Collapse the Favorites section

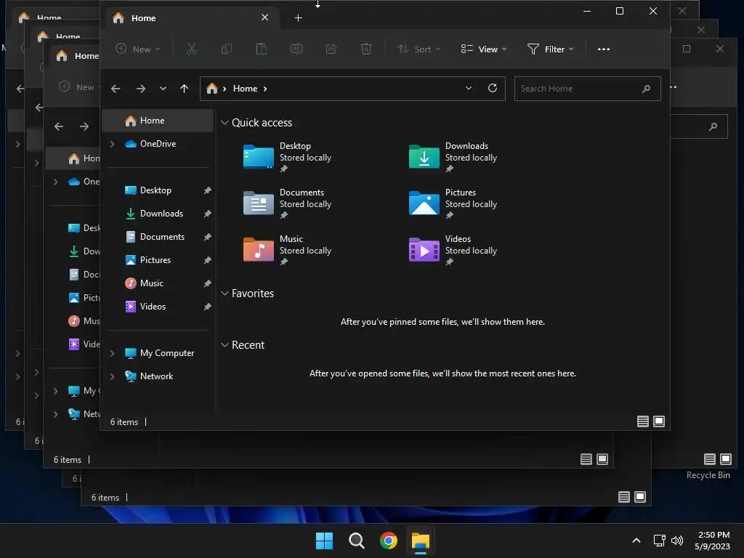pyautogui.click(x=225, y=294)
